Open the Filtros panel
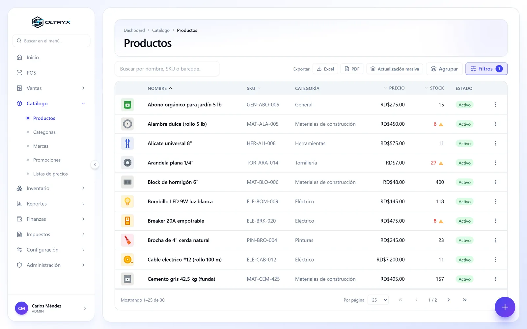527x329 pixels. click(486, 69)
